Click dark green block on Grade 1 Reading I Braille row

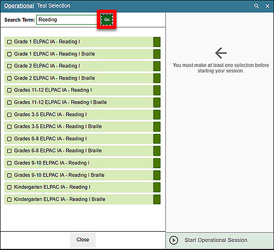coord(157,54)
